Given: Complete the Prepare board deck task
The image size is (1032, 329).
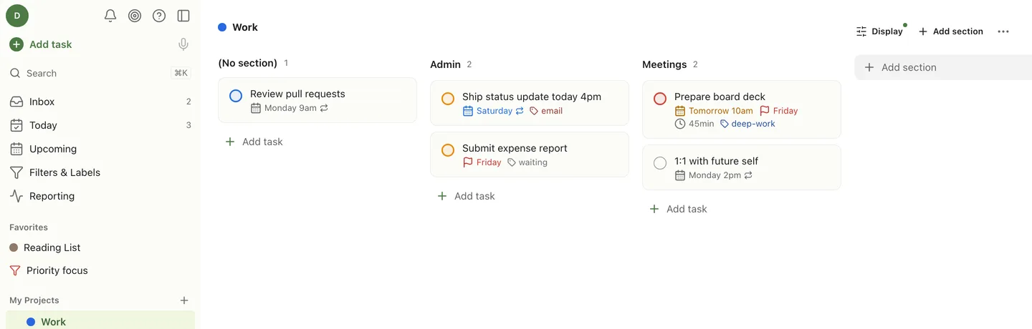Looking at the screenshot, I should pyautogui.click(x=660, y=99).
